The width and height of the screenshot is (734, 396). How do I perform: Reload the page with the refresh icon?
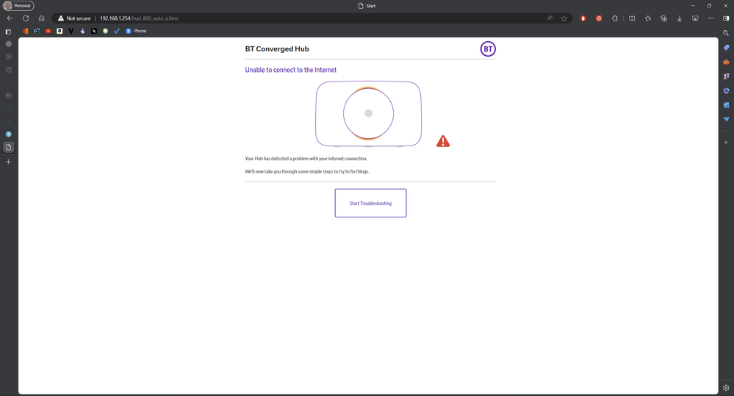(x=26, y=18)
